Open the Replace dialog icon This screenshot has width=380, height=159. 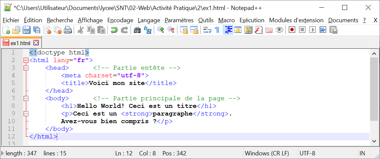(x=147, y=30)
